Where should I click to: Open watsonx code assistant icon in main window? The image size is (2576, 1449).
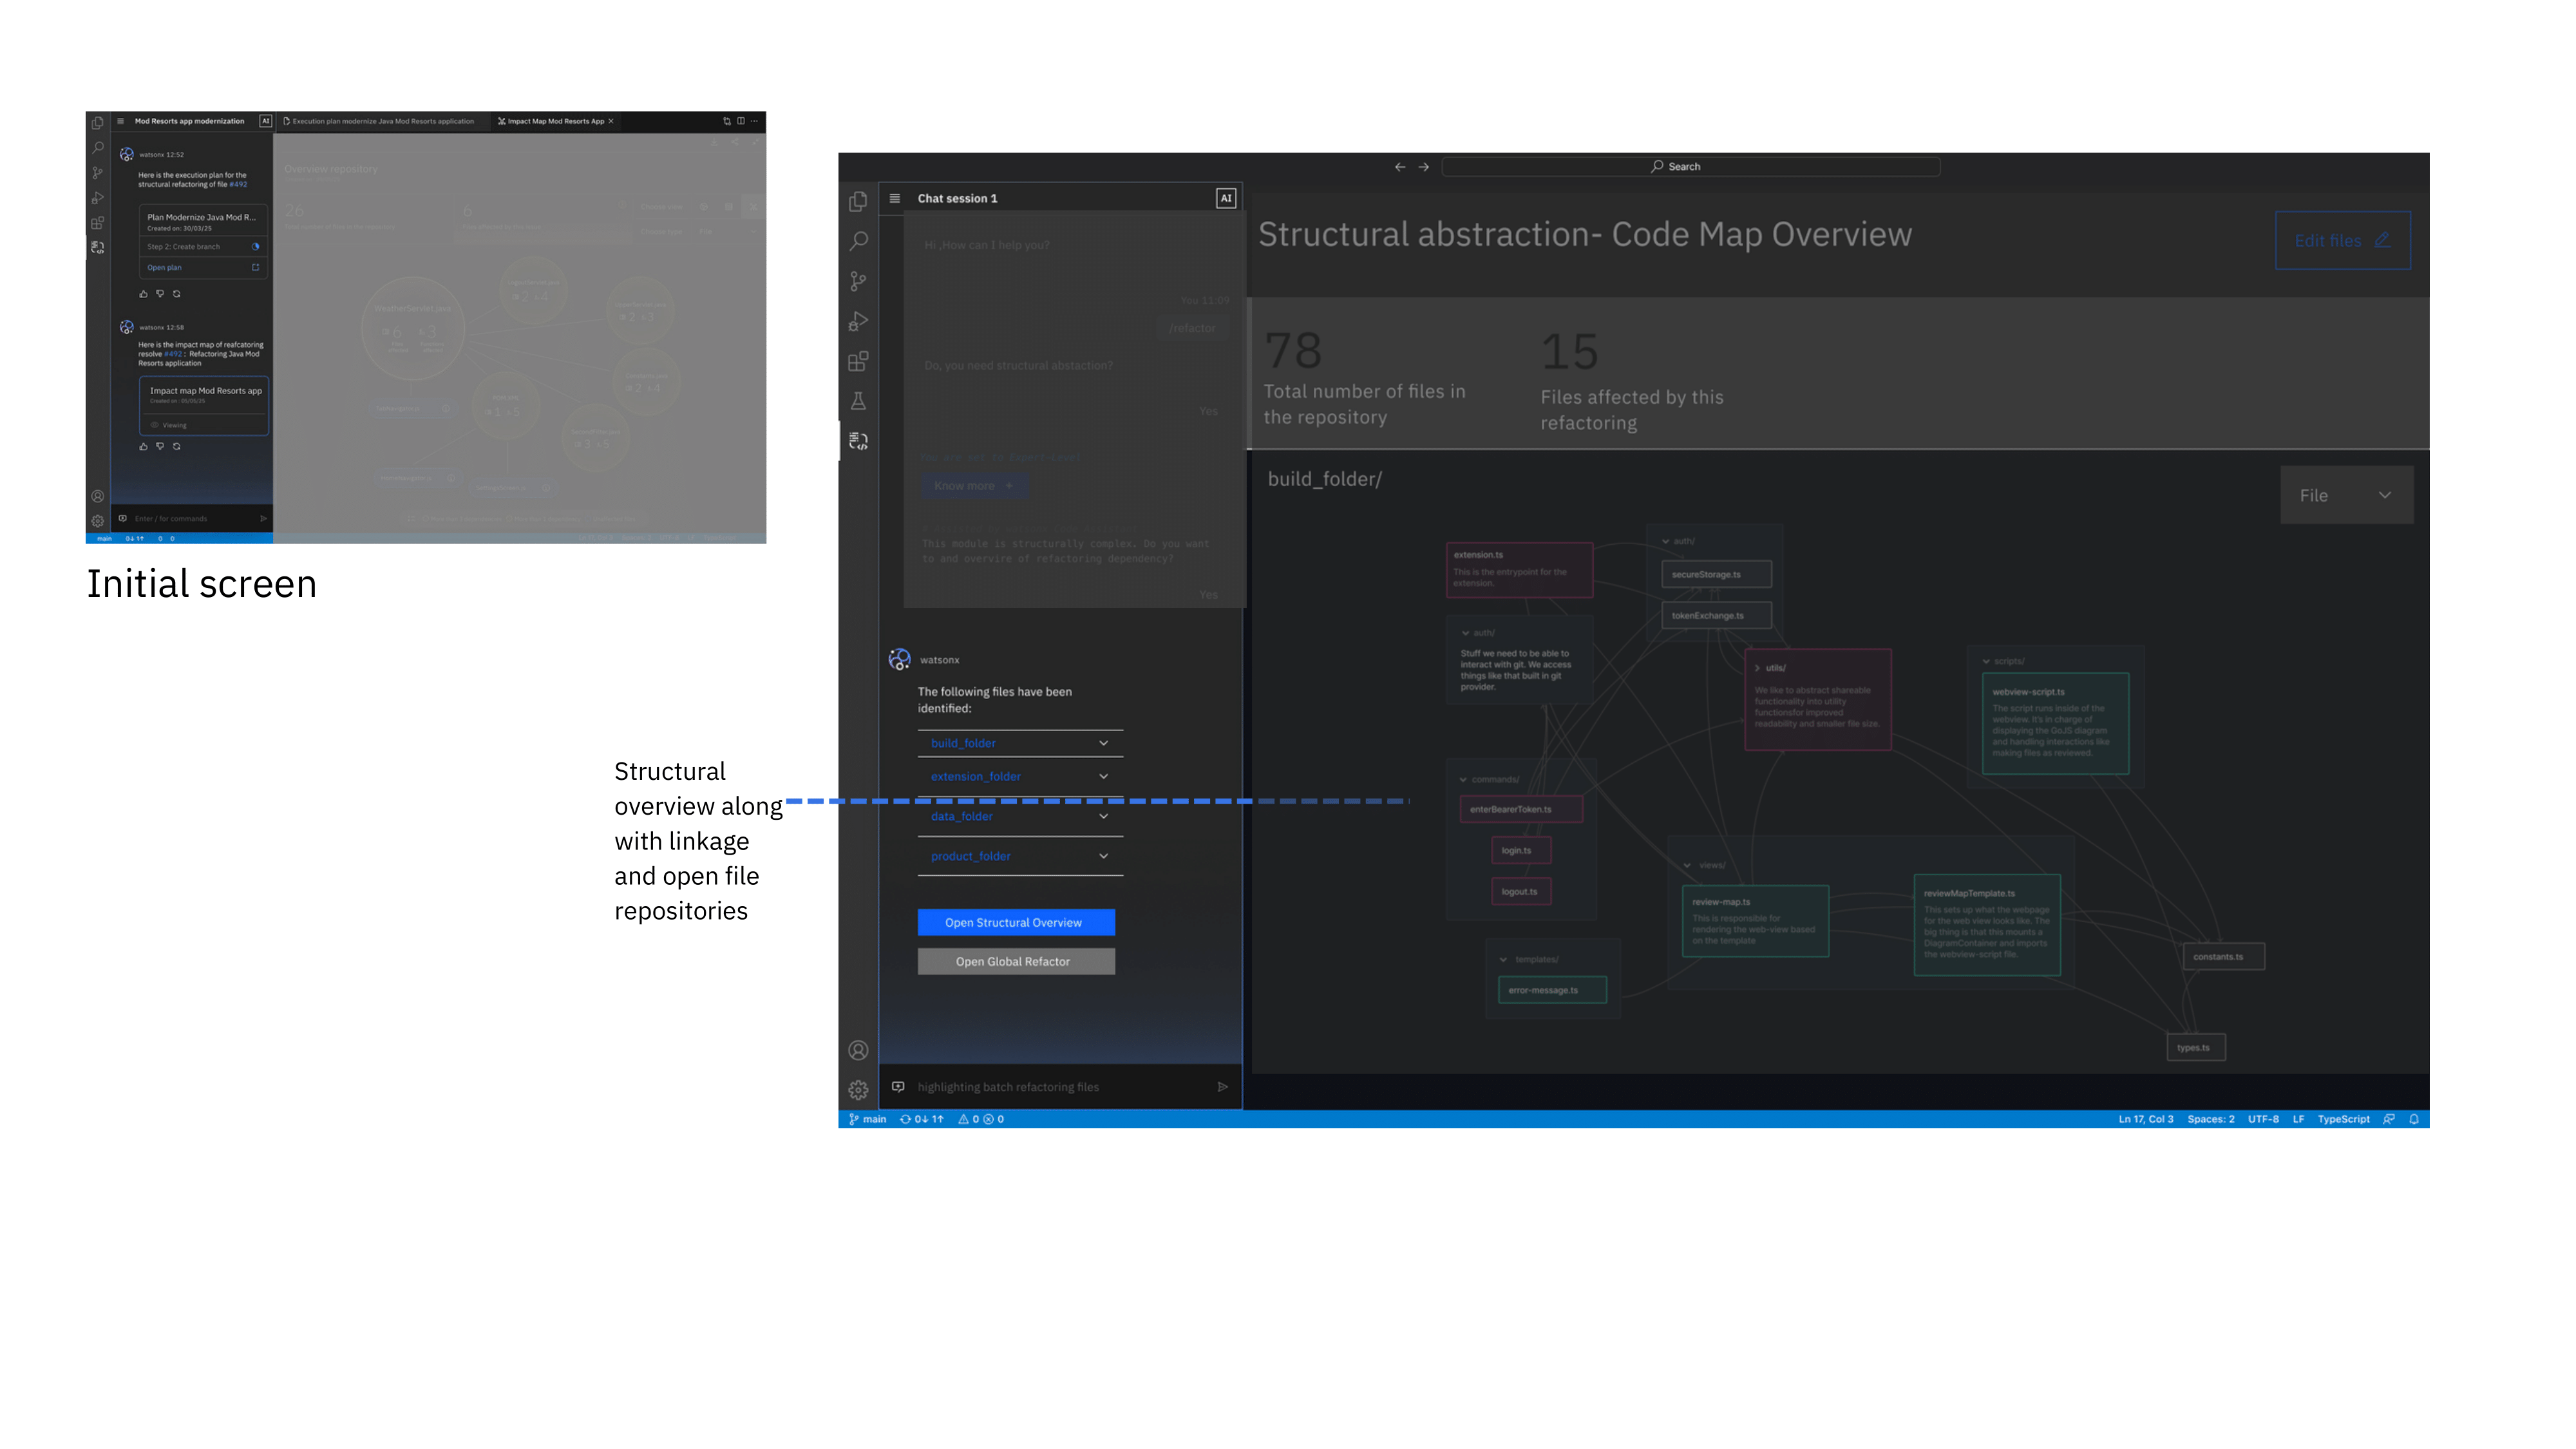tap(858, 441)
